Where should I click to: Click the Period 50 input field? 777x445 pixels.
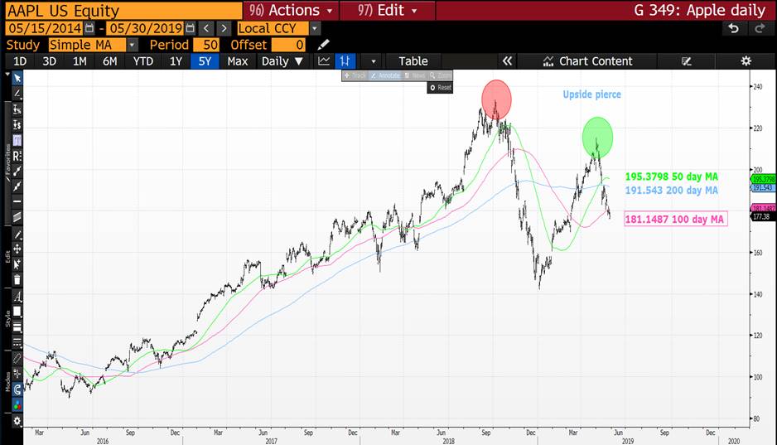pyautogui.click(x=205, y=45)
